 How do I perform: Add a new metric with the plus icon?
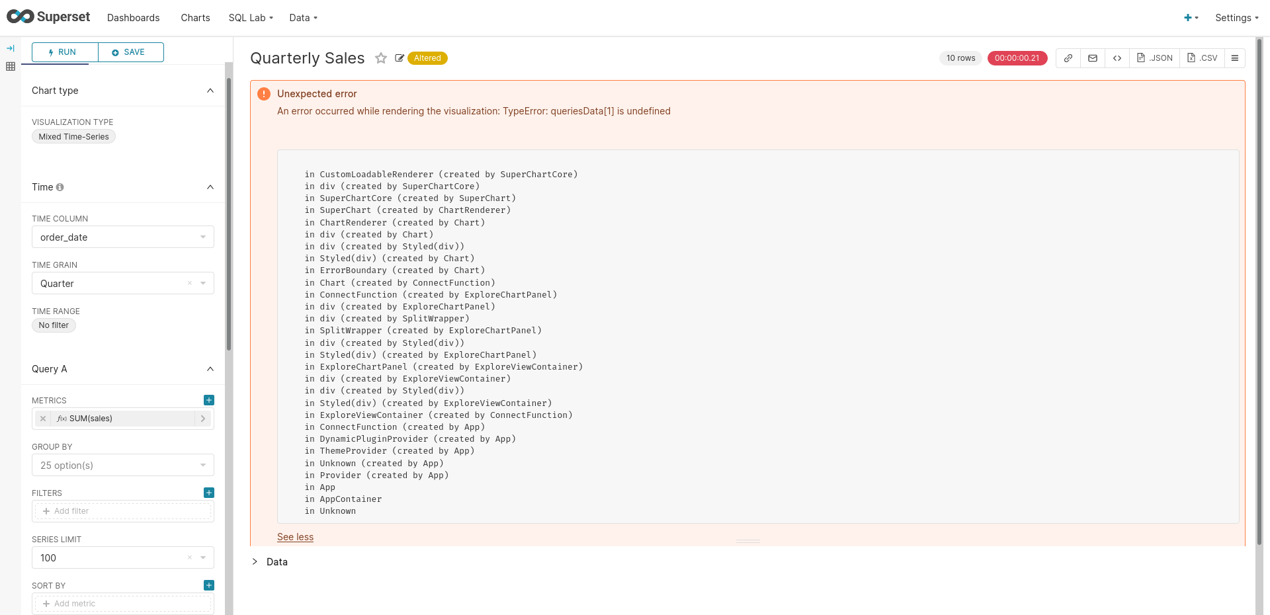pos(208,400)
